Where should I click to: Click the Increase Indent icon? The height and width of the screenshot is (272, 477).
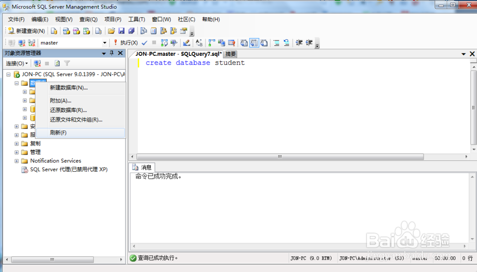(x=309, y=43)
